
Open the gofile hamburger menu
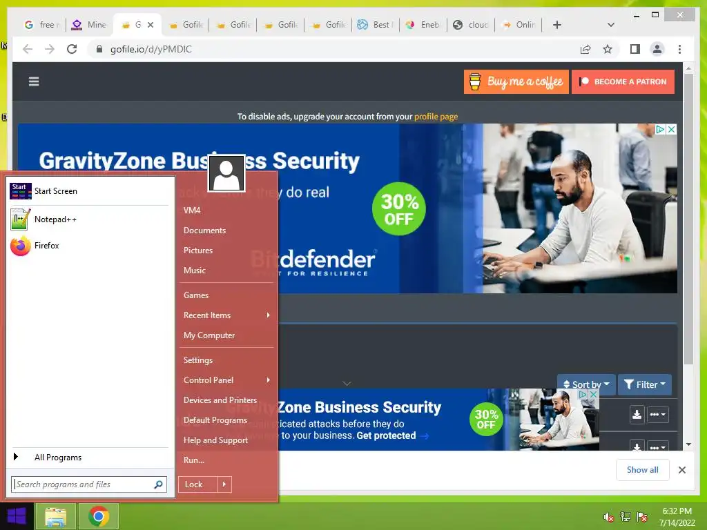click(x=34, y=81)
